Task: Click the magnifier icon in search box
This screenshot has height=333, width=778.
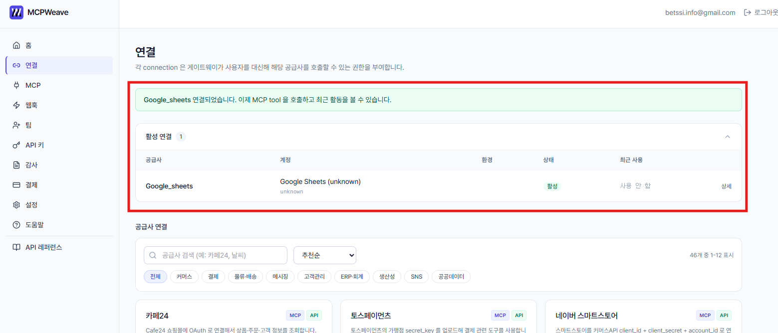Action: coord(153,255)
